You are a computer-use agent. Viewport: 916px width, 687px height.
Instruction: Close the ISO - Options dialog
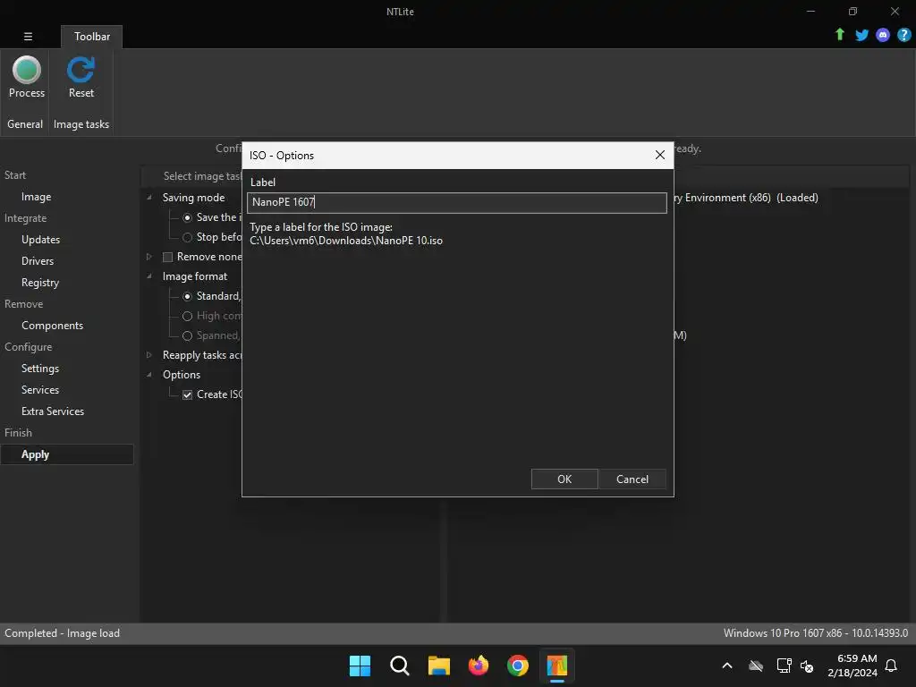(659, 155)
